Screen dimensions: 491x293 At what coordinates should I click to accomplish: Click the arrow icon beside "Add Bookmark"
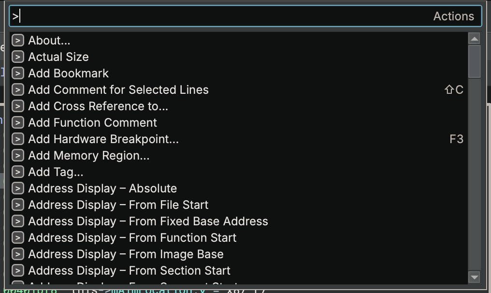[17, 73]
